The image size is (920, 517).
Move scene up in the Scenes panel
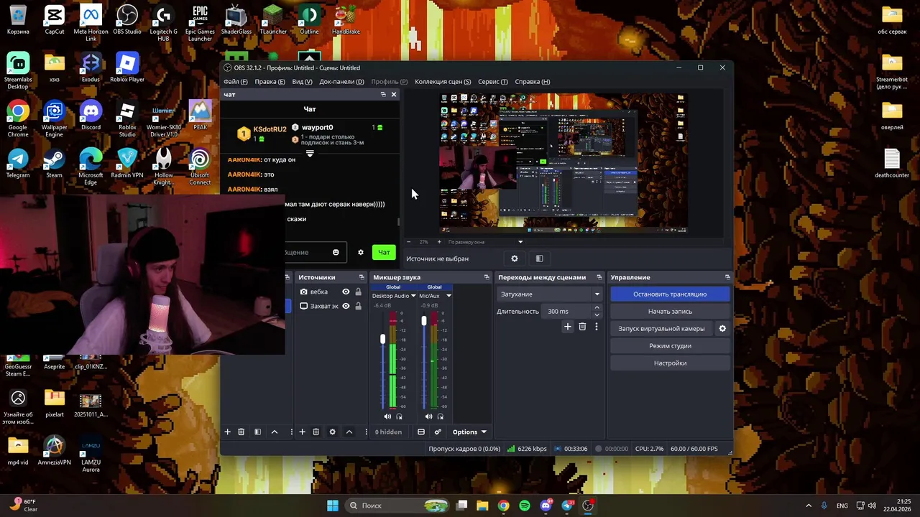pos(274,432)
